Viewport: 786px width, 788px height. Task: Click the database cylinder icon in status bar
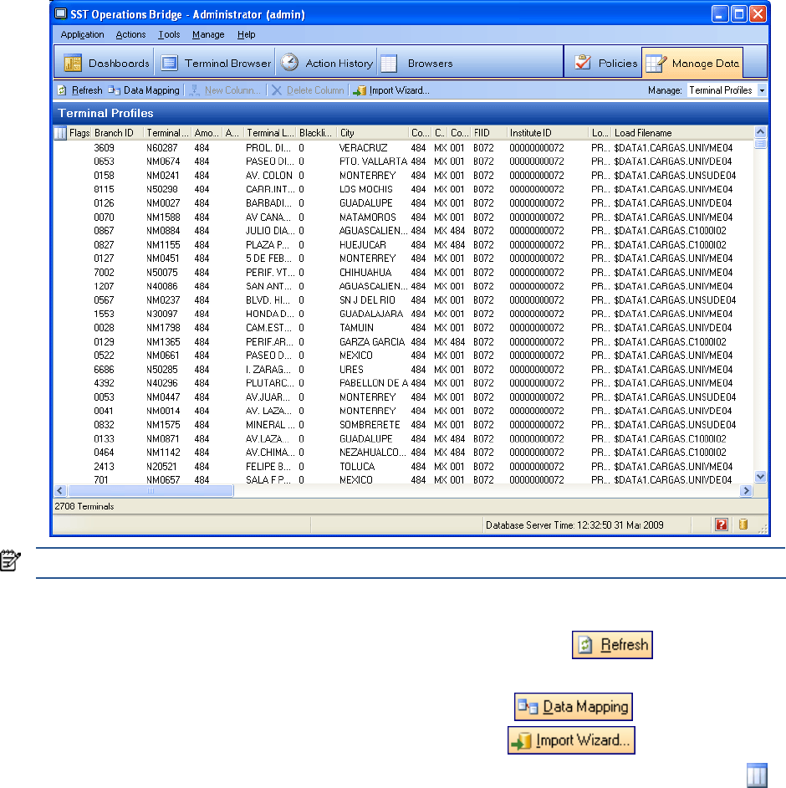[742, 524]
